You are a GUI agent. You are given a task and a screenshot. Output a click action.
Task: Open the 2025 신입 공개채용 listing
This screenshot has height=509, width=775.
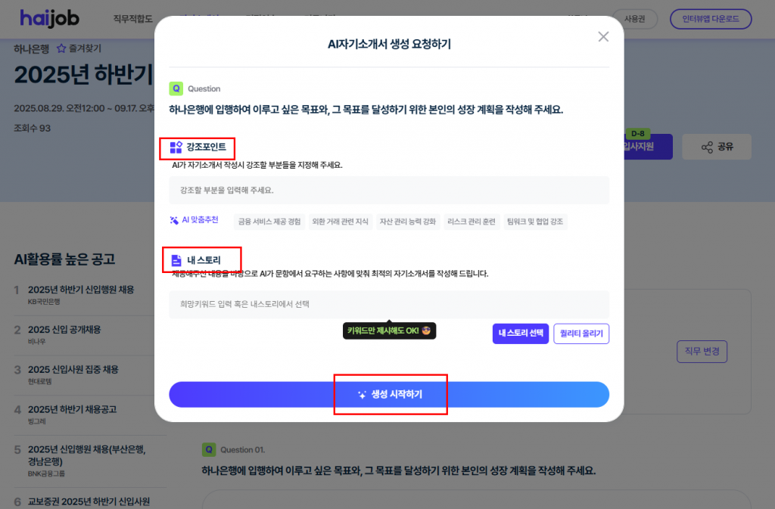[64, 330]
